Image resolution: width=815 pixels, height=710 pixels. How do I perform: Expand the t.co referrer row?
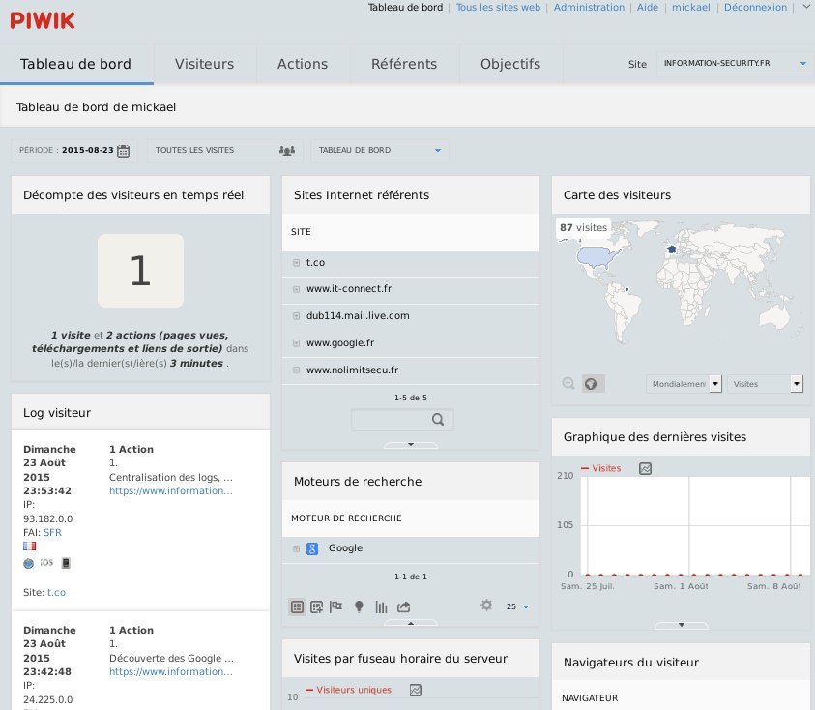click(x=297, y=262)
